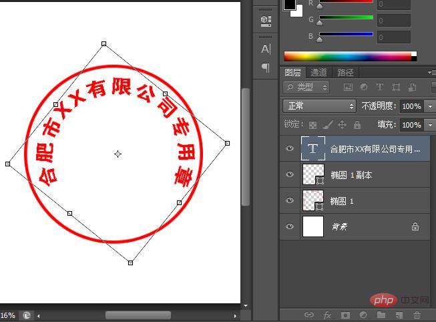Click the link layers icon
Image resolution: width=436 pixels, height=322 pixels.
click(x=309, y=315)
